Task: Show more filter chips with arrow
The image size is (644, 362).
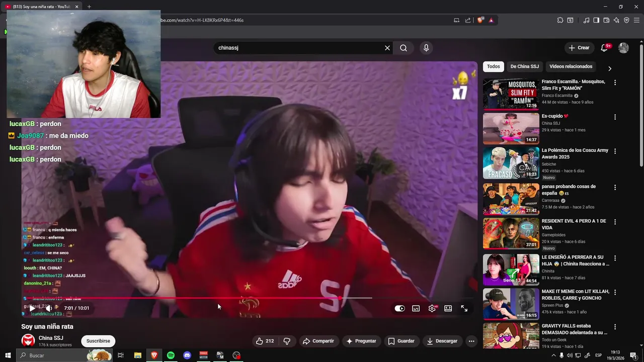Action: click(x=610, y=68)
